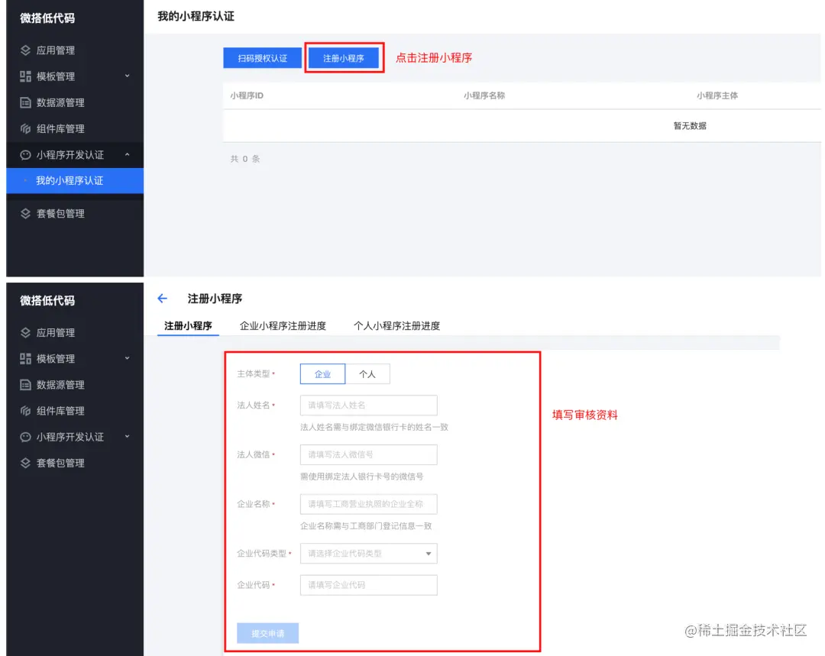Click 暂无数据 text in table
This screenshot has height=656, width=825.
tap(690, 126)
